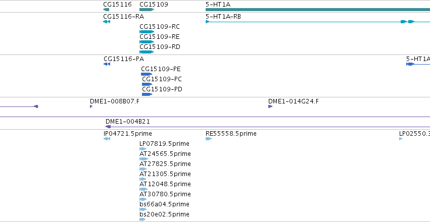This screenshot has height=222, width=430.
Task: Select the CG15116 gene arrow glyph
Action: [x=106, y=10]
